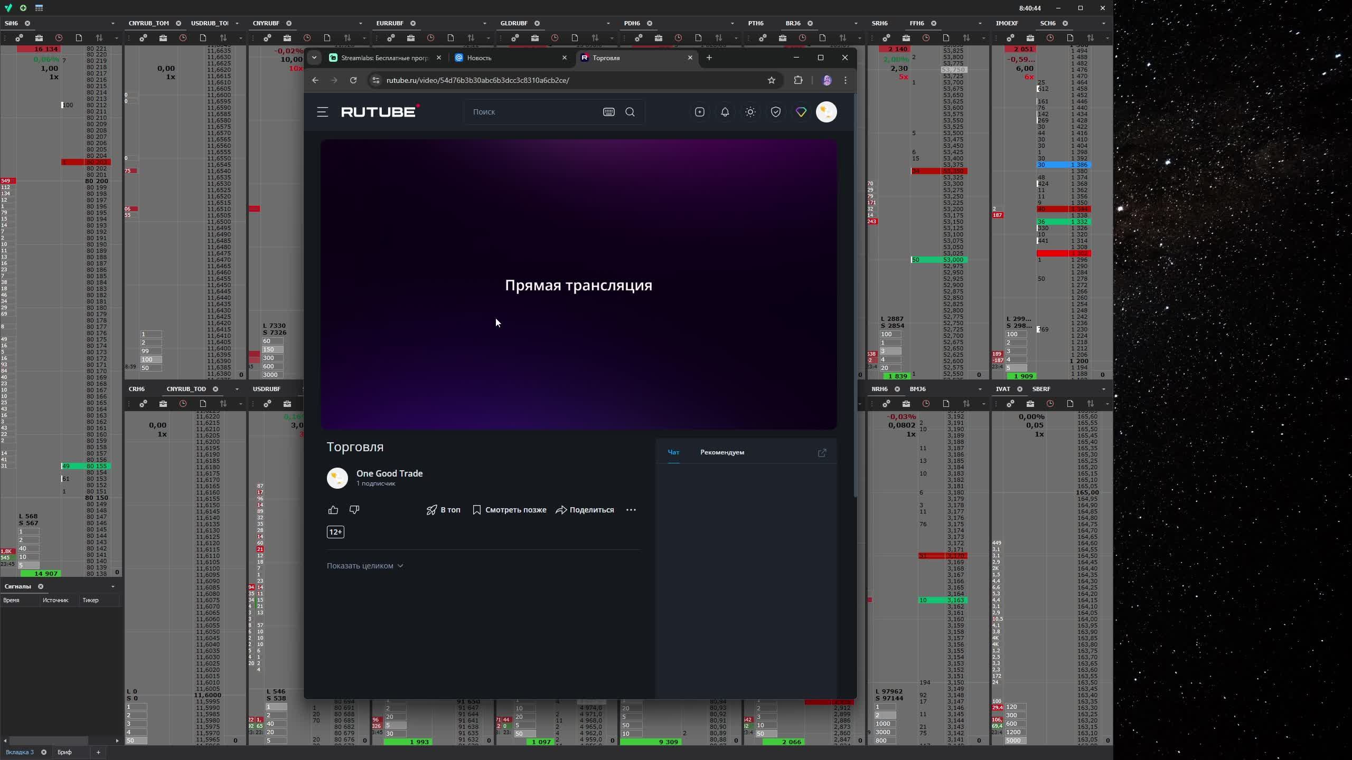Click the clock icon in SiH6 panel toolbar

click(59, 38)
